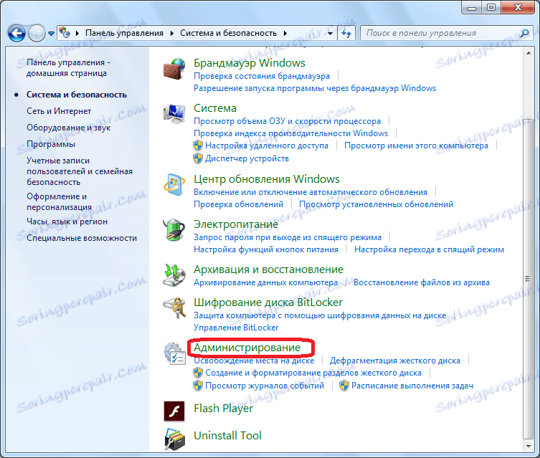Click Дефрагментация жесткого диска link
Screen dimensions: 540x458
click(x=395, y=361)
